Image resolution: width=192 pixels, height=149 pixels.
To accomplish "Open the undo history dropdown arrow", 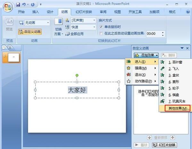I will tap(28, 4).
